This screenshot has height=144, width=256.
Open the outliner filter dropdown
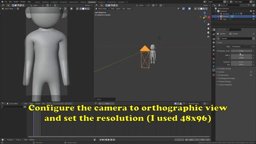coord(249,5)
